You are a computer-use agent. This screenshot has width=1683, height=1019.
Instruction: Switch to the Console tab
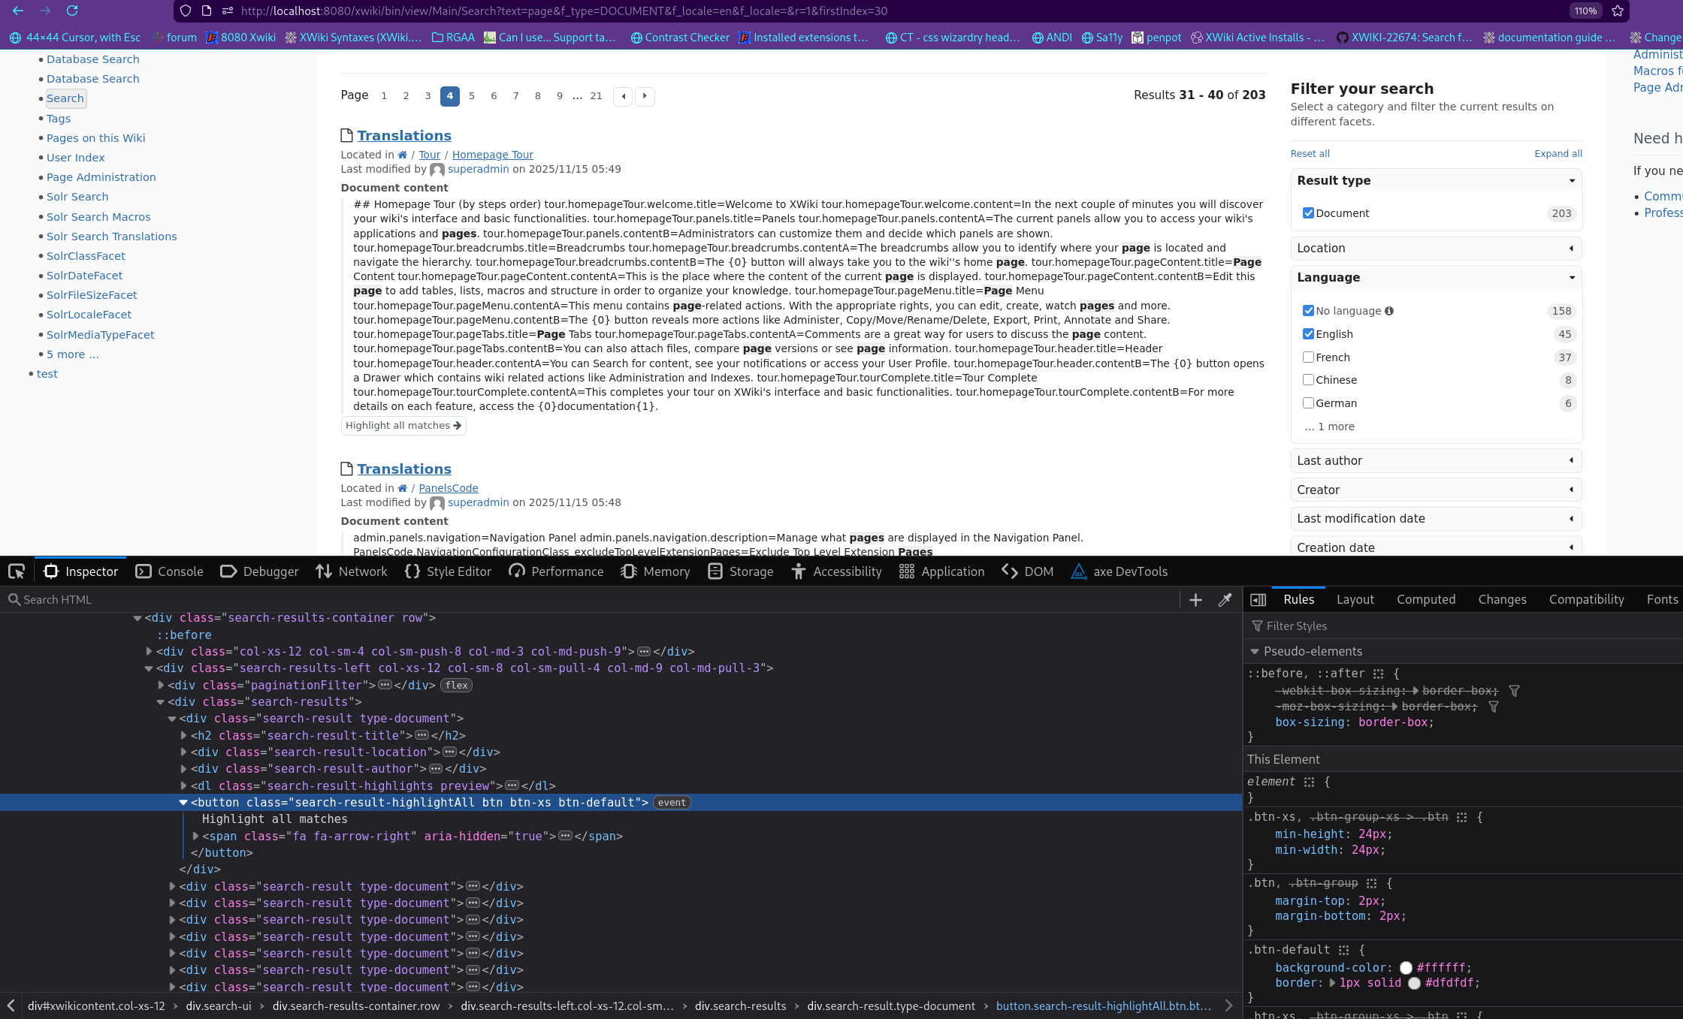pos(170,571)
